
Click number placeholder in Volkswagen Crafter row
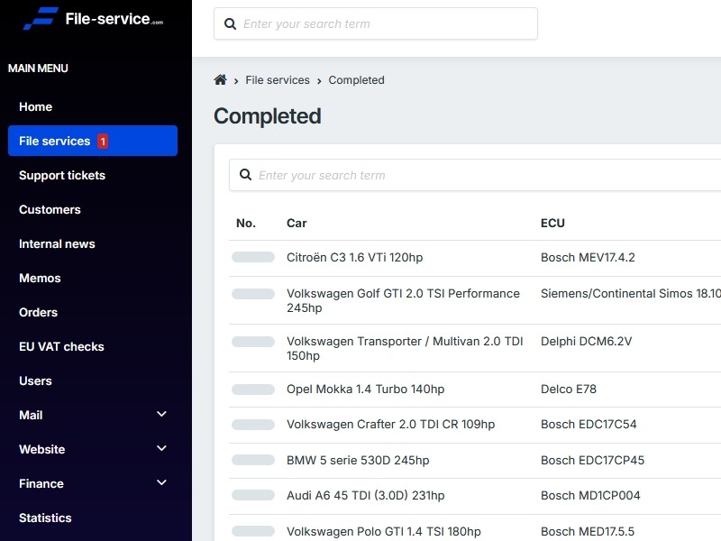(253, 424)
